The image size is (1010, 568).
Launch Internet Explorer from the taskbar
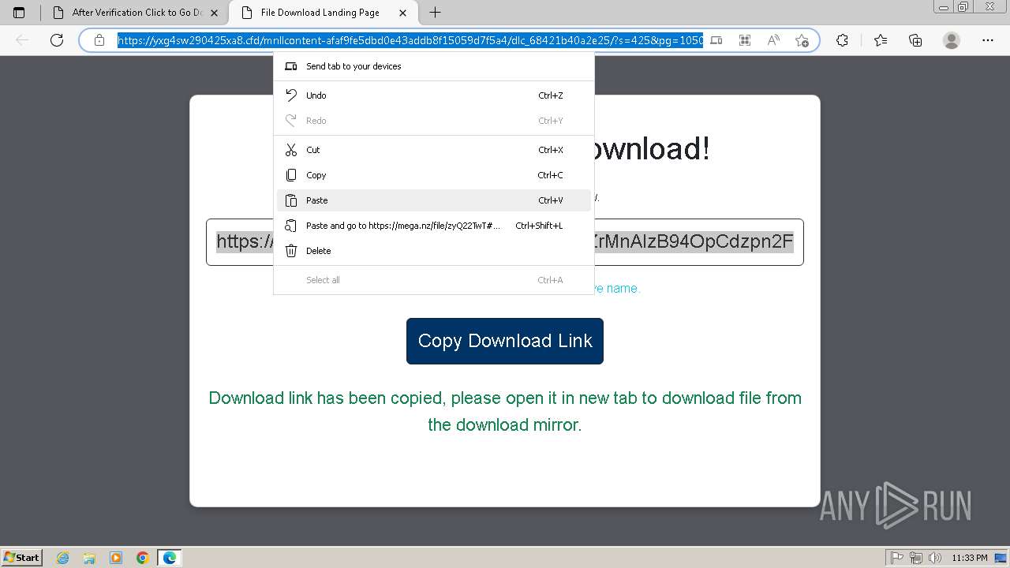62,558
